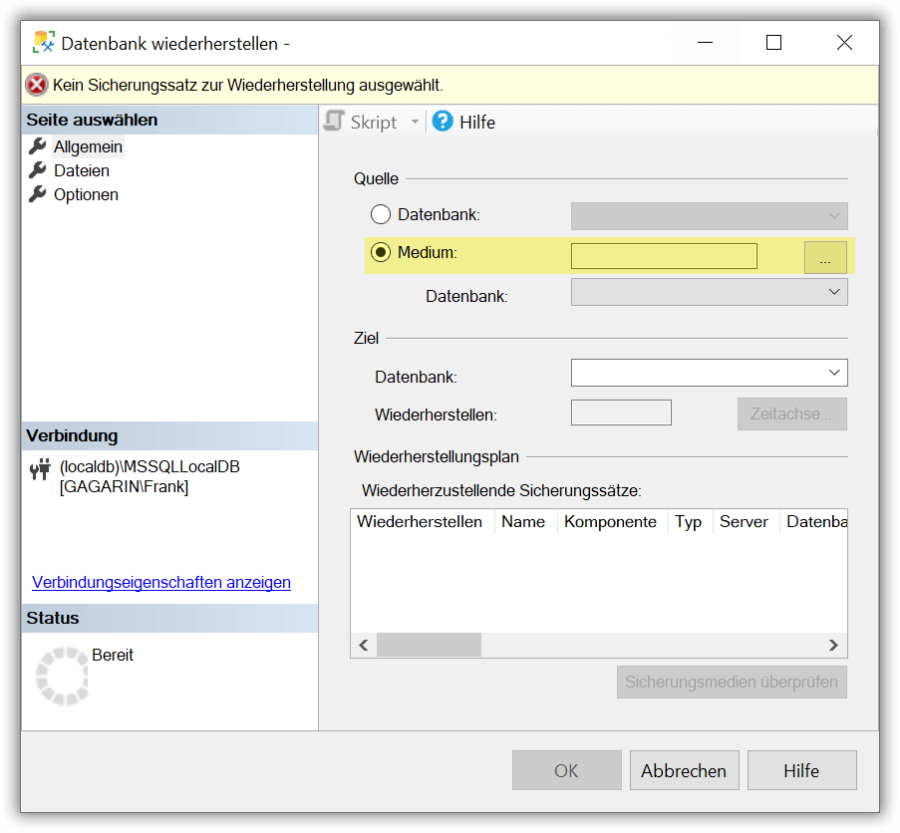Click the Medium browse ellipsis button
Viewport: 900px width, 833px height.
(x=825, y=257)
